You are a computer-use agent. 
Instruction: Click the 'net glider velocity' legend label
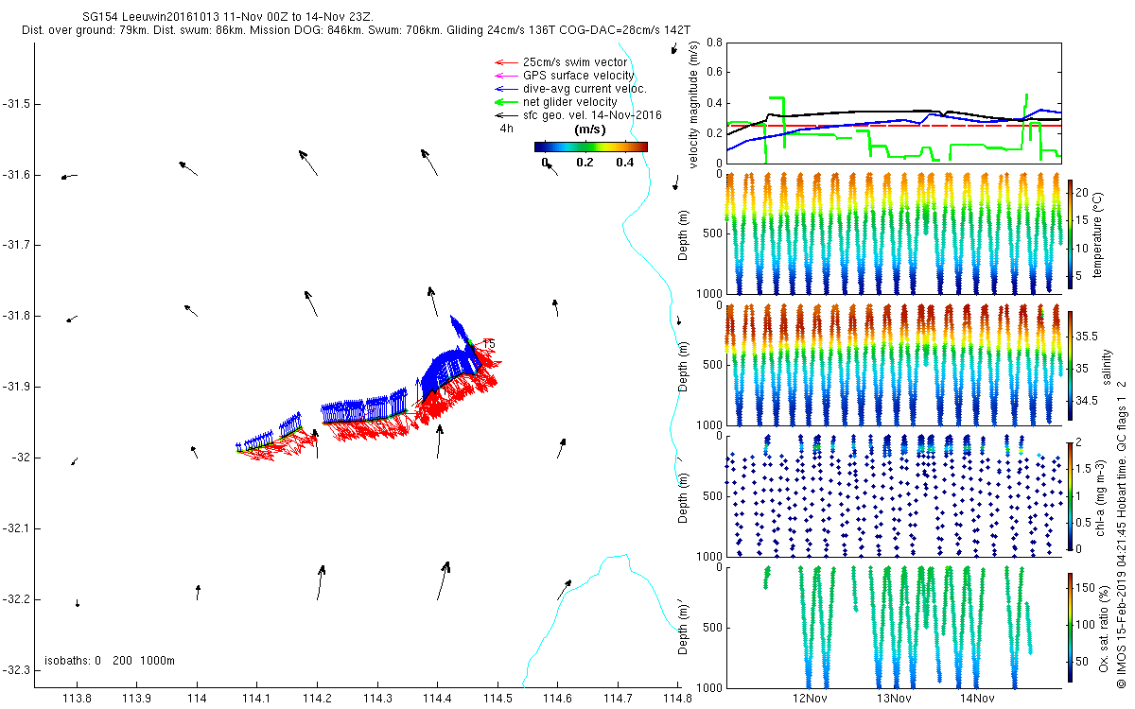click(x=570, y=102)
